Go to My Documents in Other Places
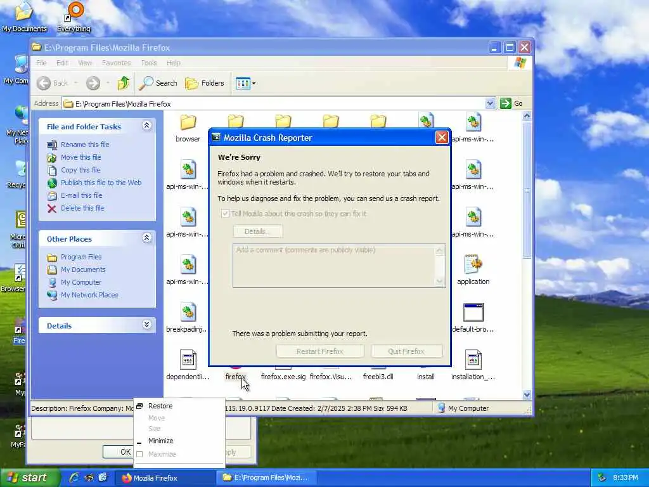Screen dimensions: 649x487 click(83, 269)
